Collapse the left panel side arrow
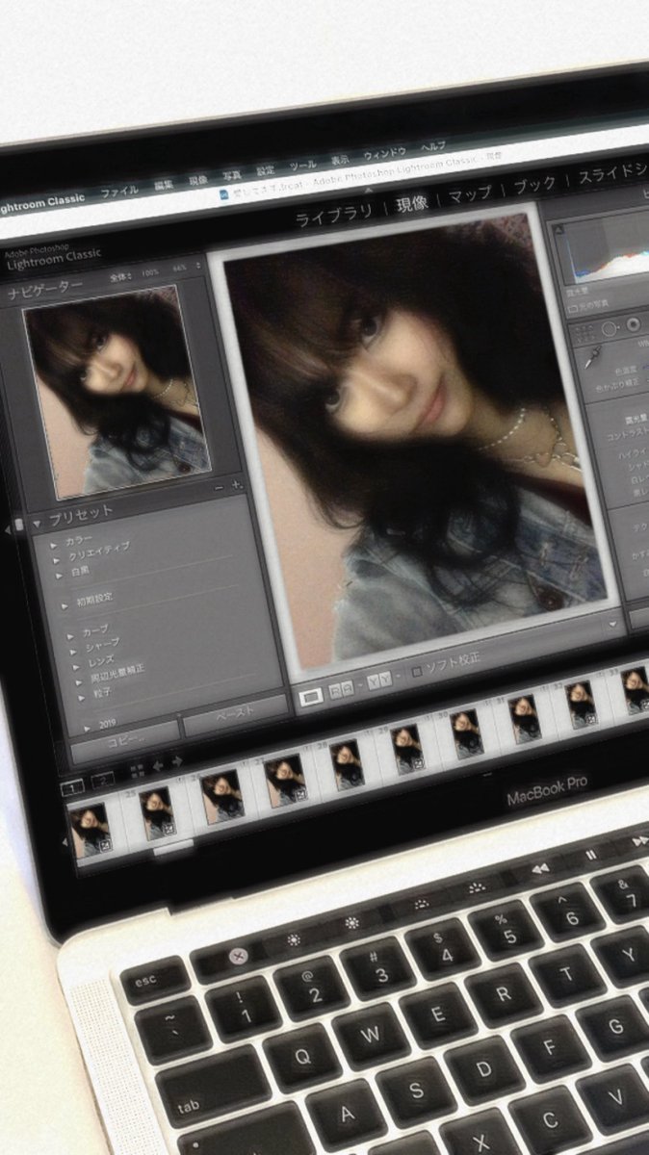 tap(8, 528)
